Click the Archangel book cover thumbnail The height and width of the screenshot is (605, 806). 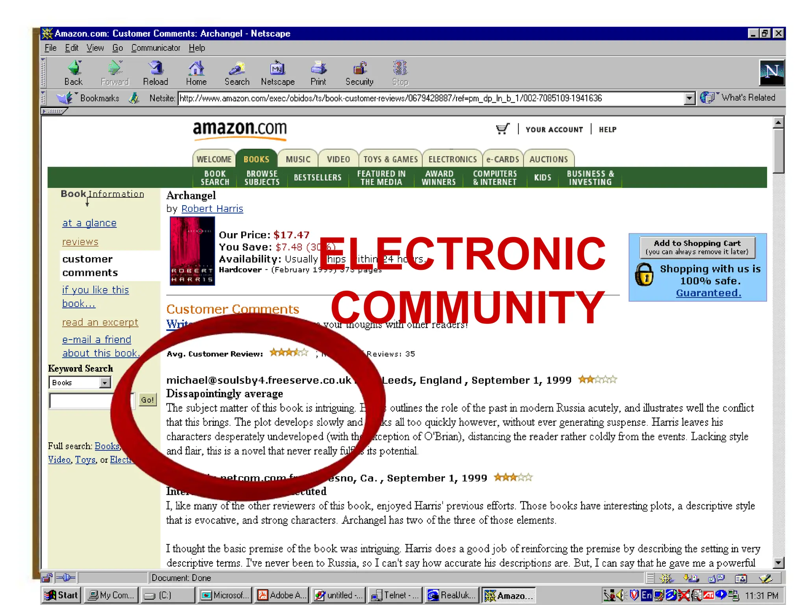click(192, 251)
